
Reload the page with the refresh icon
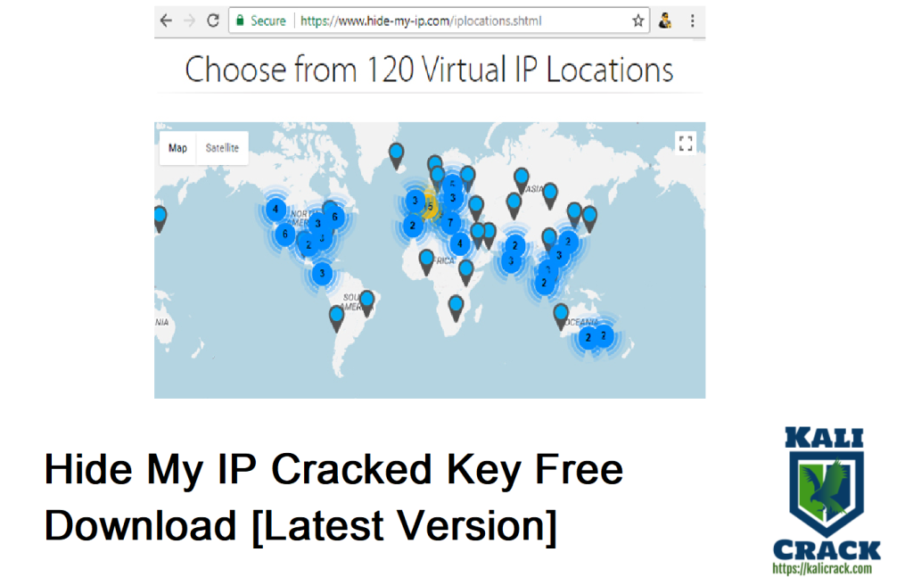213,21
